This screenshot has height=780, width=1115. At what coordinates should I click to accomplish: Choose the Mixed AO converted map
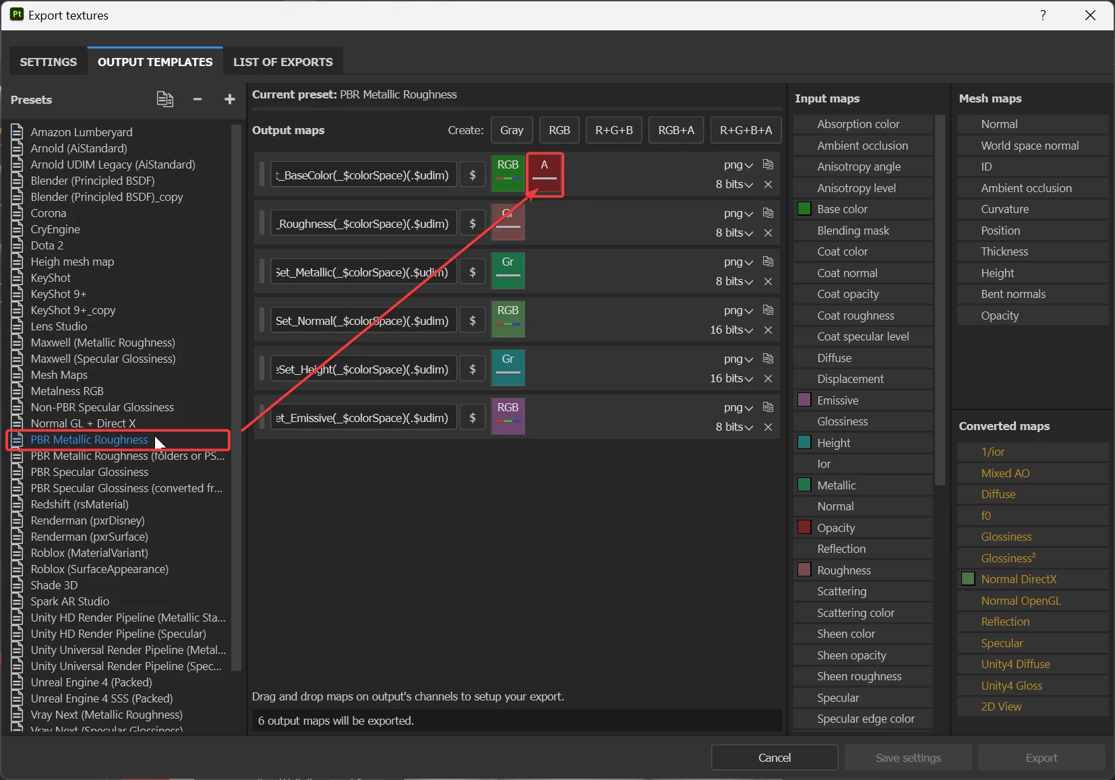coord(1033,473)
